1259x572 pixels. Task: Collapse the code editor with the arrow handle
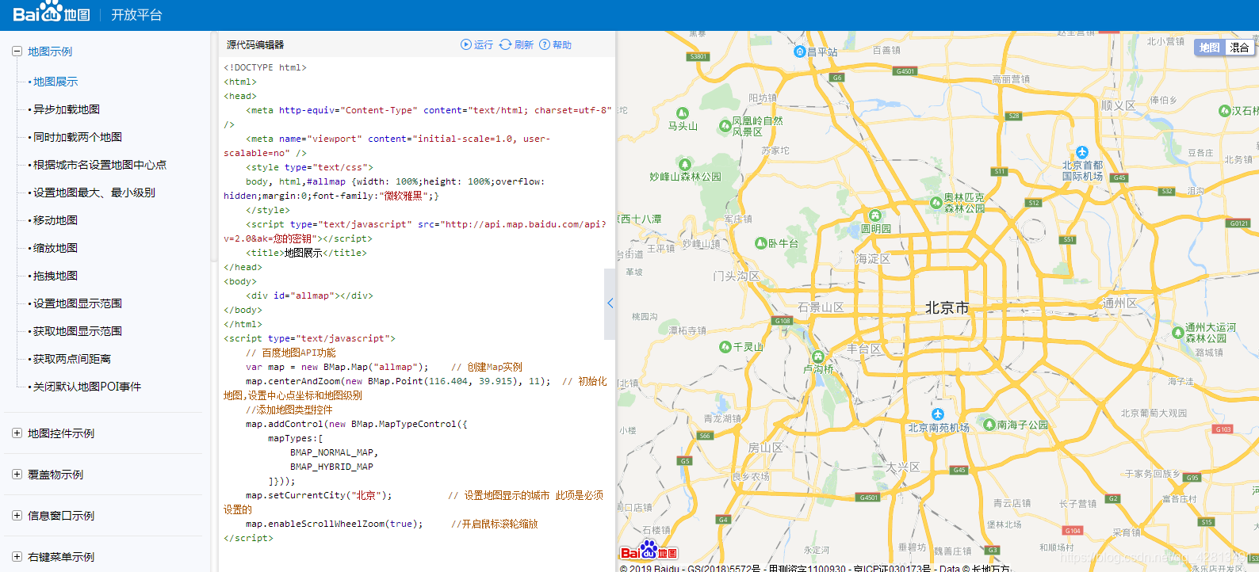[610, 303]
